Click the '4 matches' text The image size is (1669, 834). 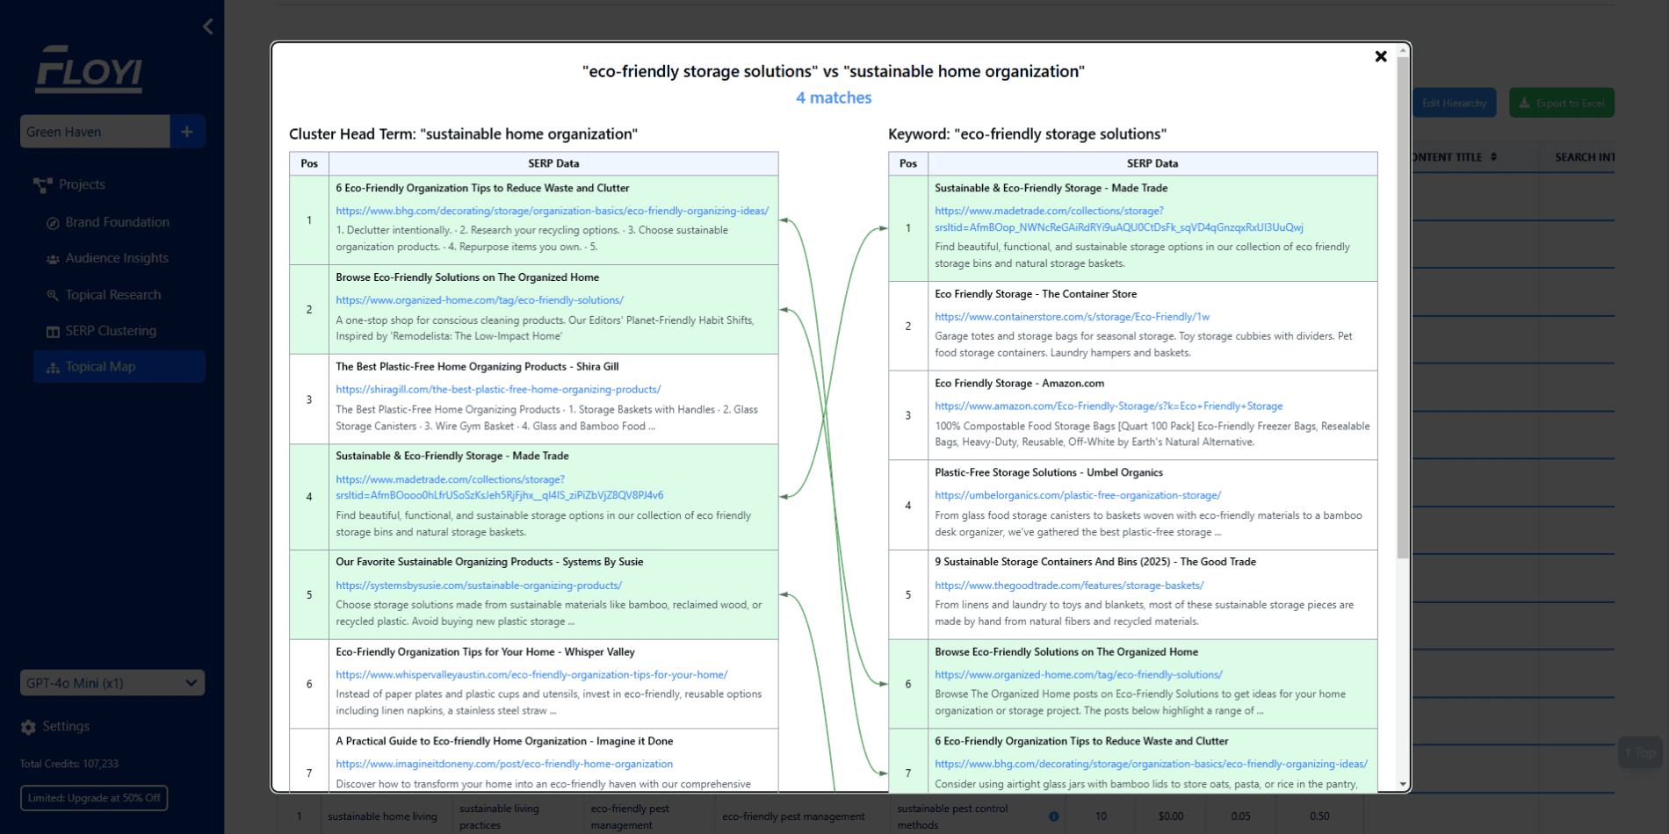click(834, 97)
